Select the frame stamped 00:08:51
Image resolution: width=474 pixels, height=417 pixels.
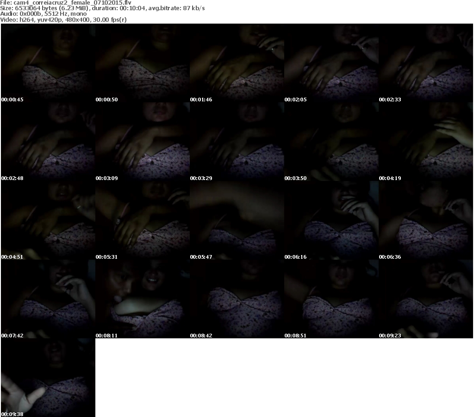coord(331,299)
